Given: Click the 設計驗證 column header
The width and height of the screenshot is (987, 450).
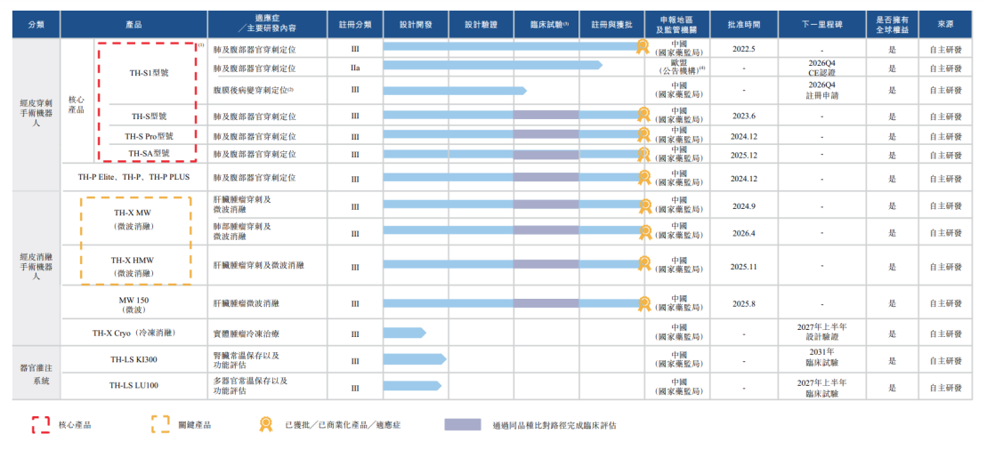Looking at the screenshot, I should pos(481,25).
